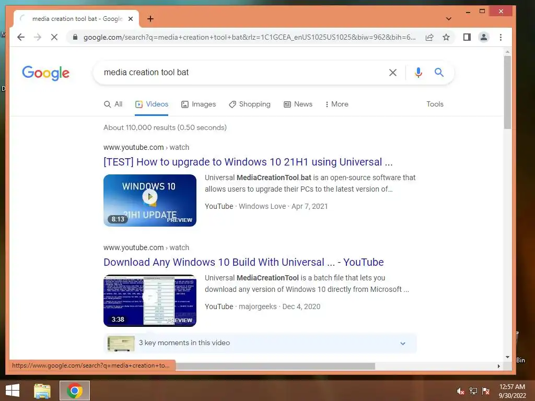Screen dimensions: 535x401
Task: Click the Chrome taskbar icon
Action: click(75, 391)
